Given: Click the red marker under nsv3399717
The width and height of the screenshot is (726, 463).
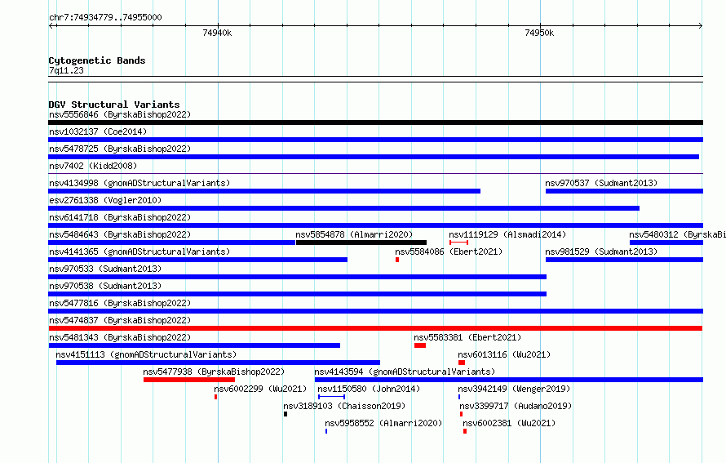Looking at the screenshot, I should click(x=461, y=414).
